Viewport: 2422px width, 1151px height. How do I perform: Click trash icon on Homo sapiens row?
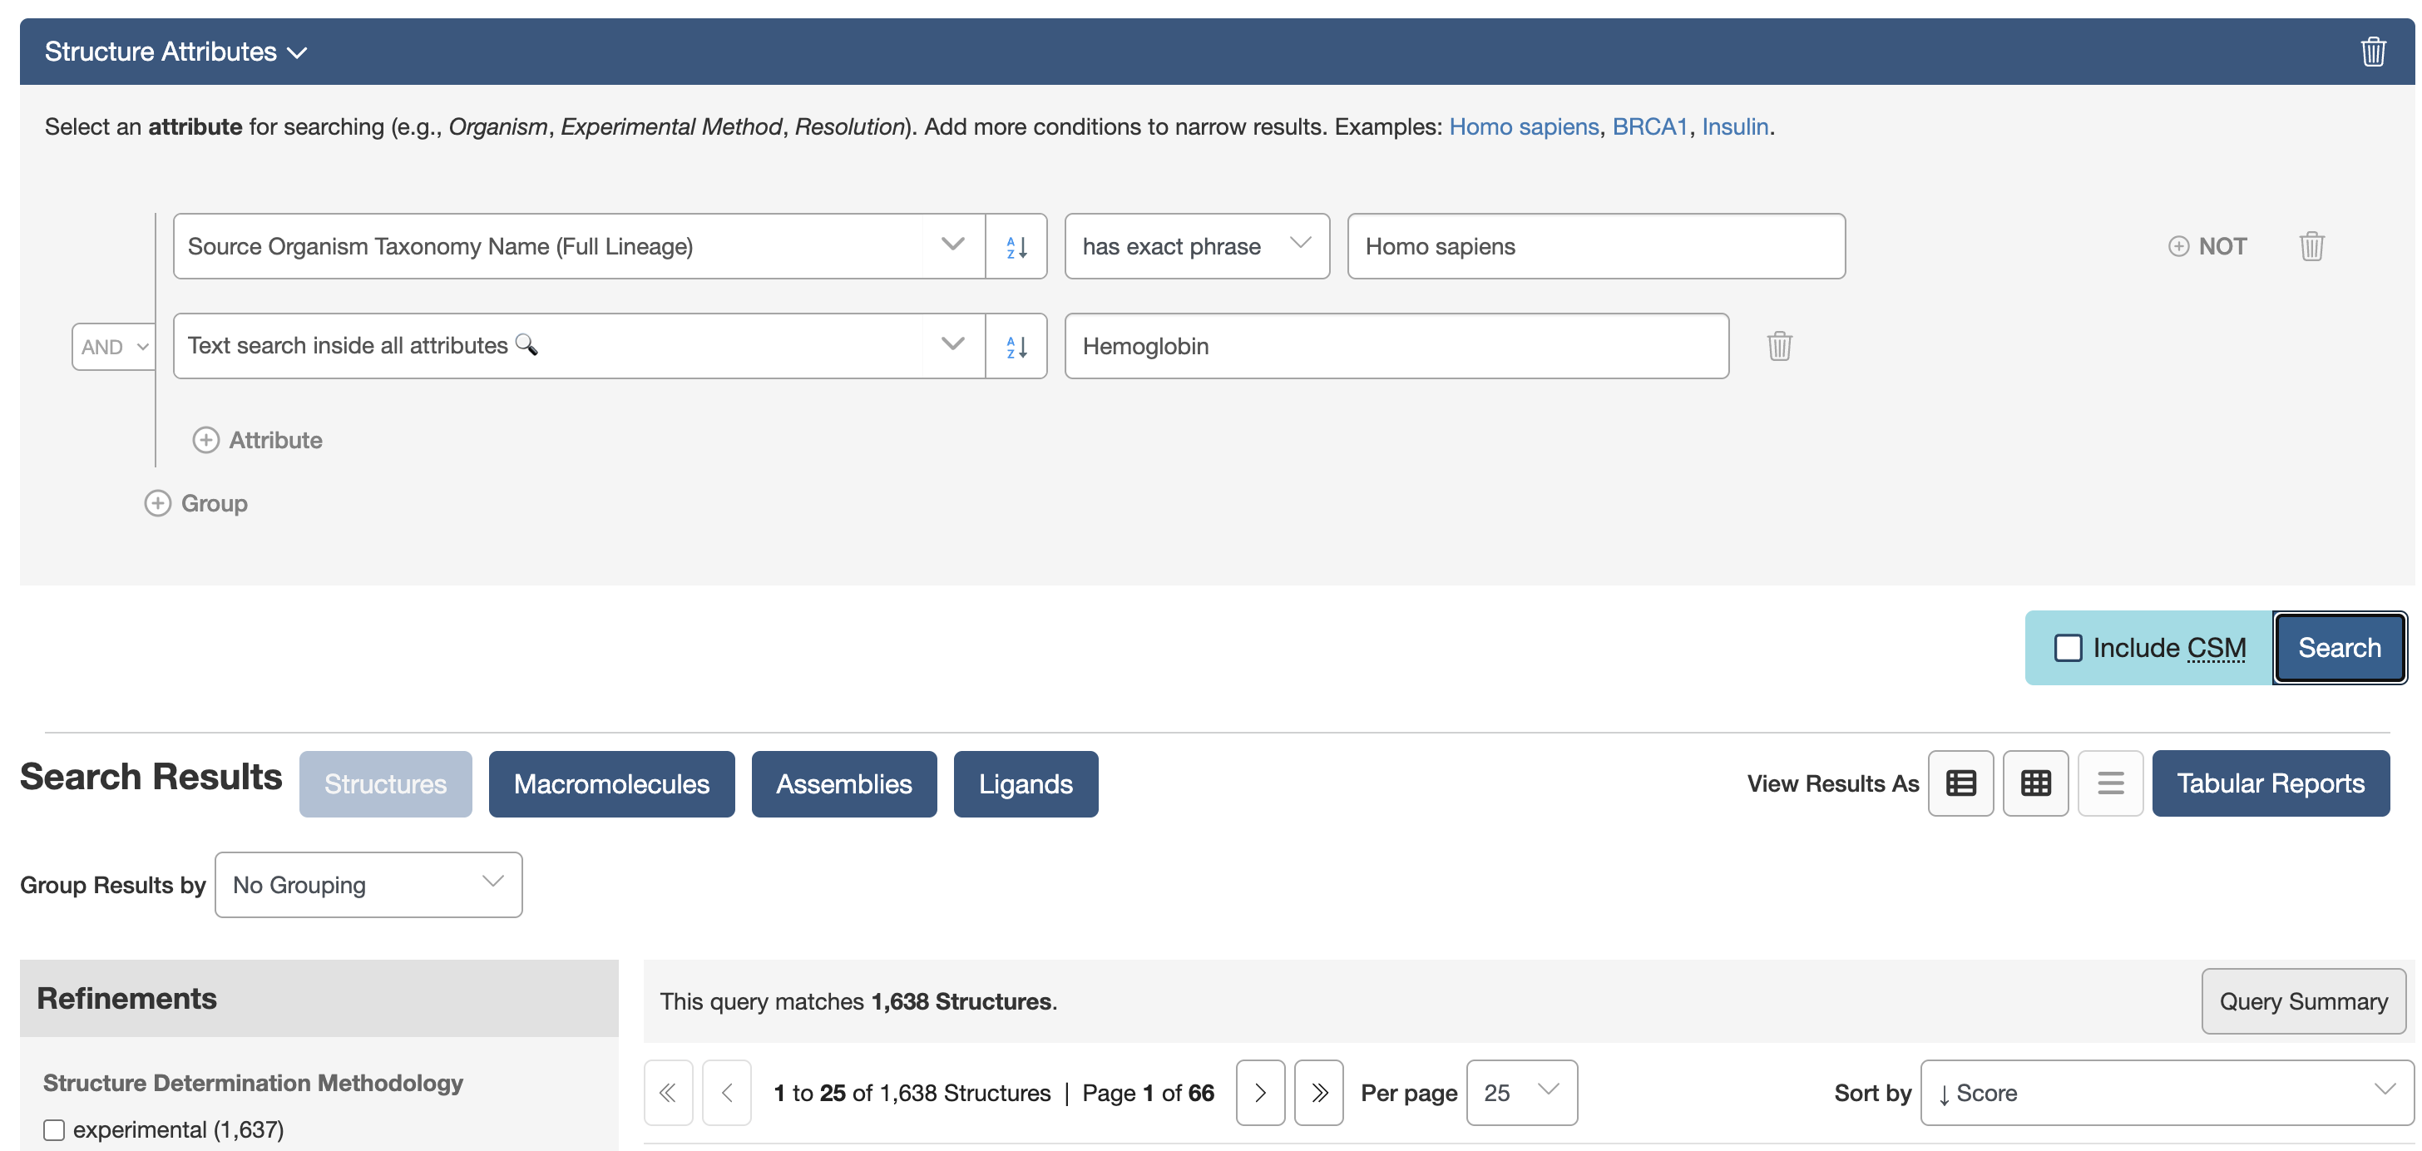tap(2311, 246)
